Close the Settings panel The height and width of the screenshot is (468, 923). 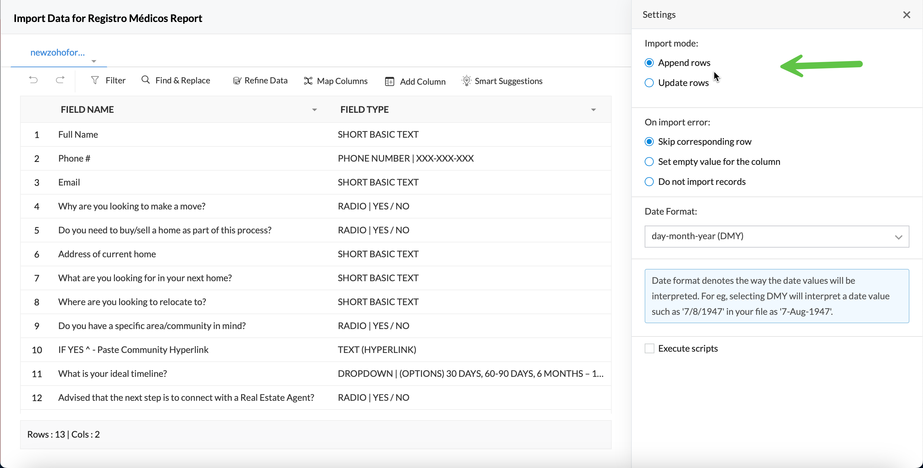point(906,15)
